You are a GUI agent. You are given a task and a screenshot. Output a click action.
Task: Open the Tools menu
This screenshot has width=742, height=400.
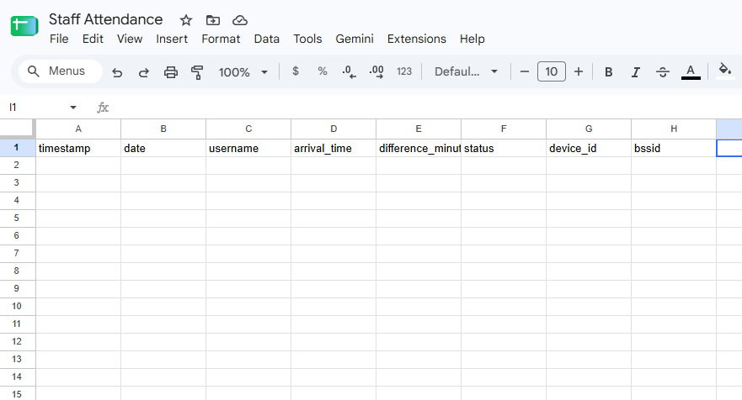(307, 39)
